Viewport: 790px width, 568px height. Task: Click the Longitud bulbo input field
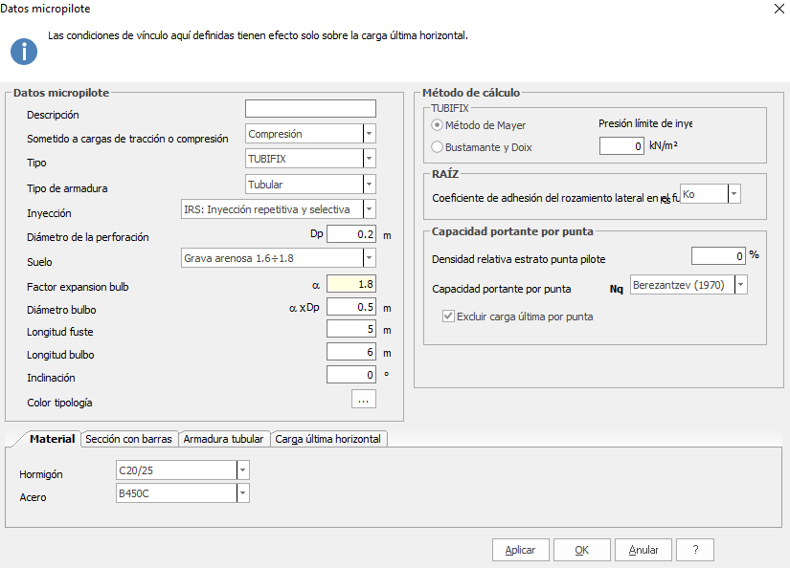[x=351, y=352]
